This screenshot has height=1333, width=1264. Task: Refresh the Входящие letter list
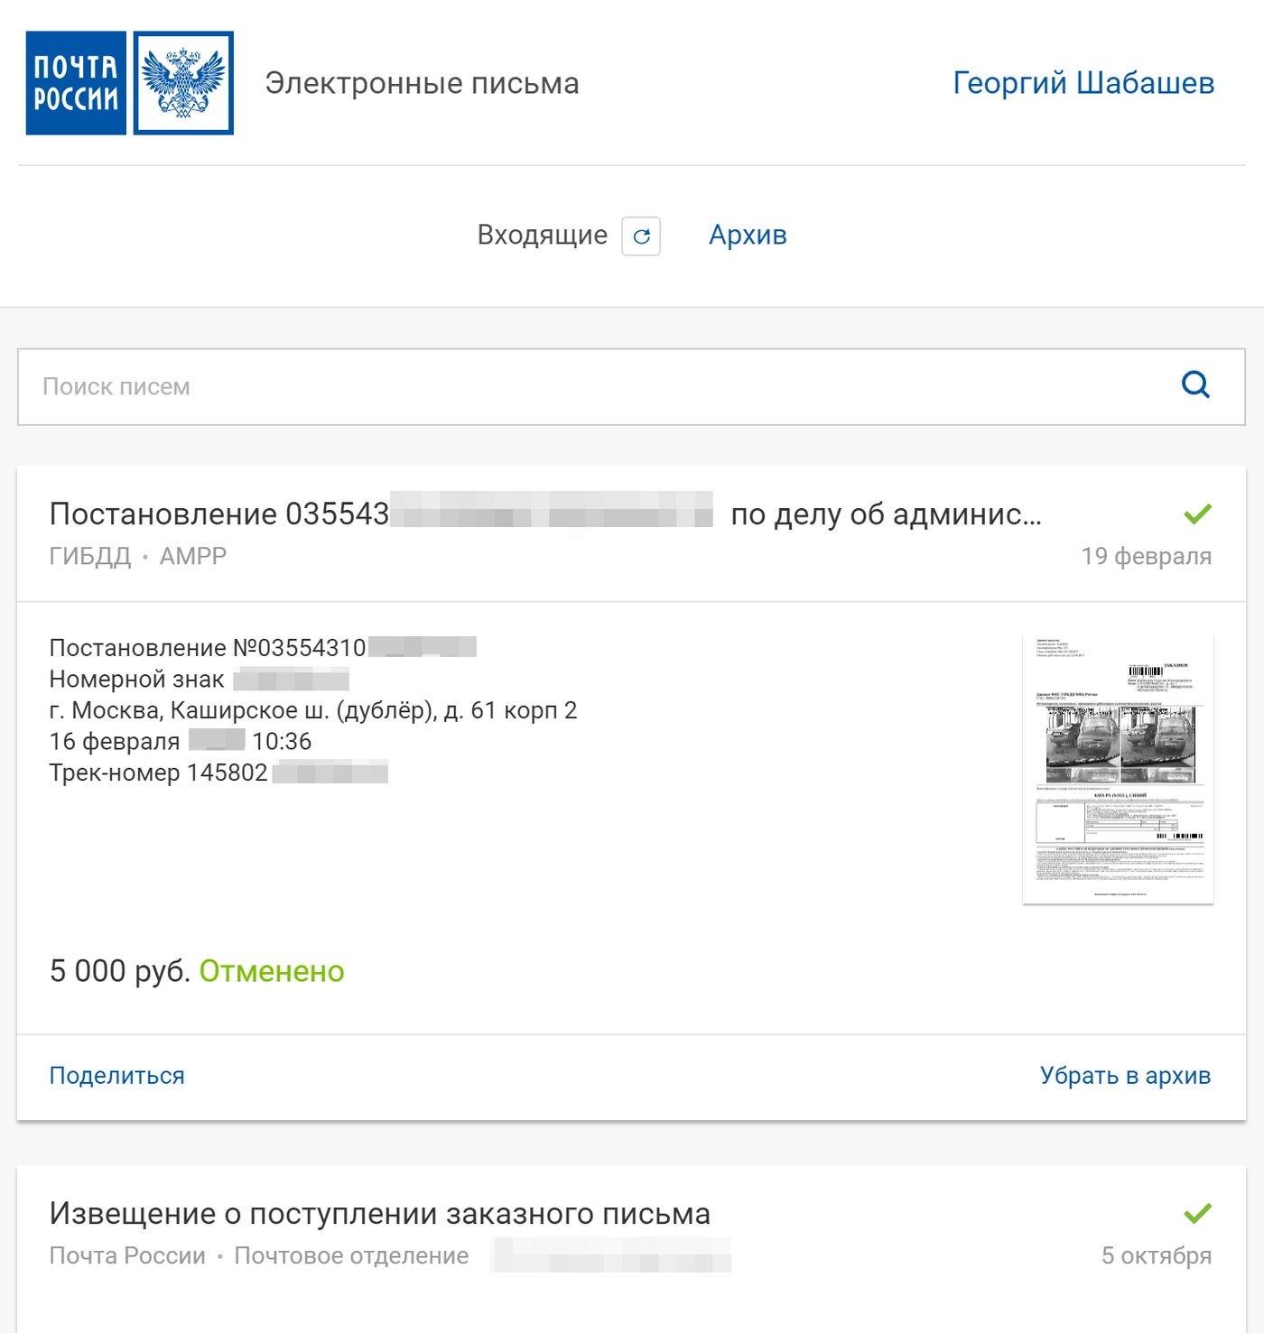[x=643, y=236]
